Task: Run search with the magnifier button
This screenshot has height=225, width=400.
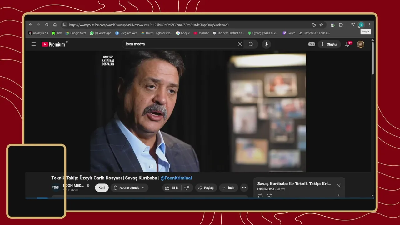Action: [251, 44]
